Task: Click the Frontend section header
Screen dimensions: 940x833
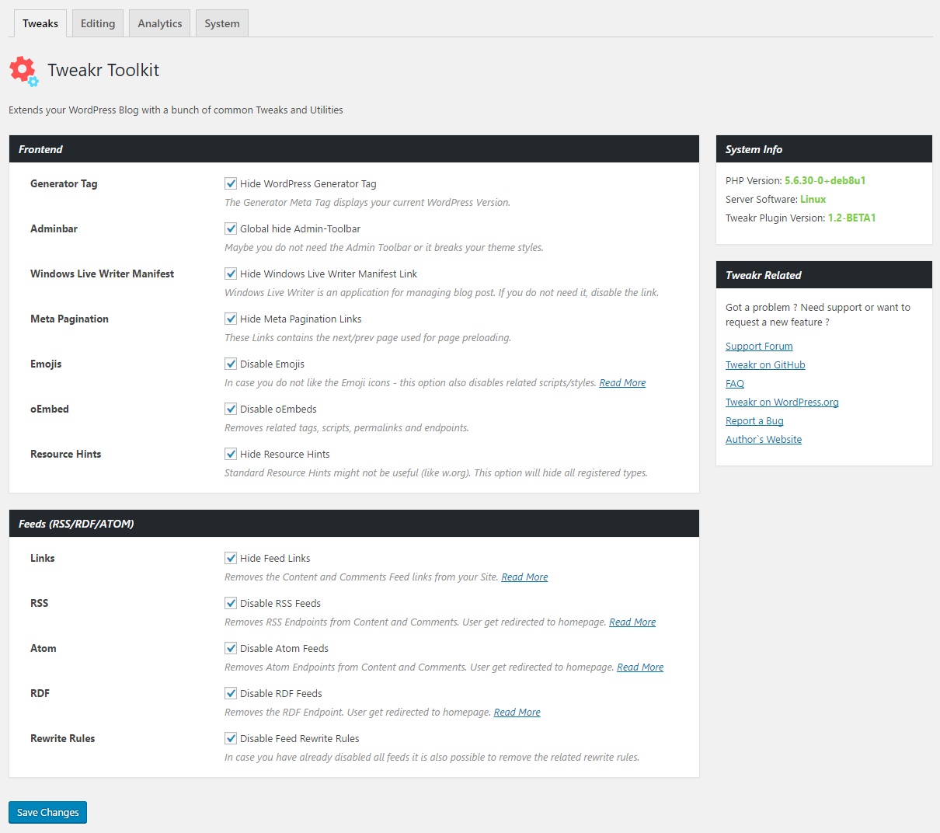Action: [354, 149]
